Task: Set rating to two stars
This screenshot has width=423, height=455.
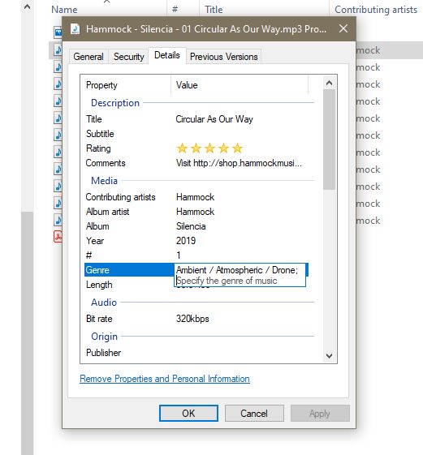Action: pyautogui.click(x=196, y=148)
